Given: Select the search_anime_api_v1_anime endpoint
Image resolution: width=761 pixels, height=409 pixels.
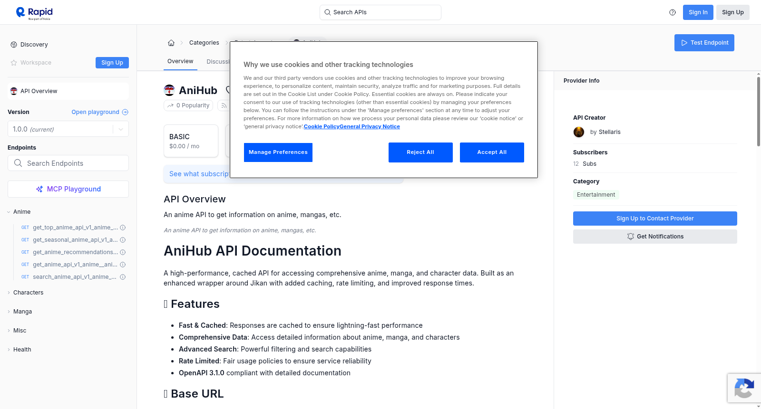Looking at the screenshot, I should 75,277.
